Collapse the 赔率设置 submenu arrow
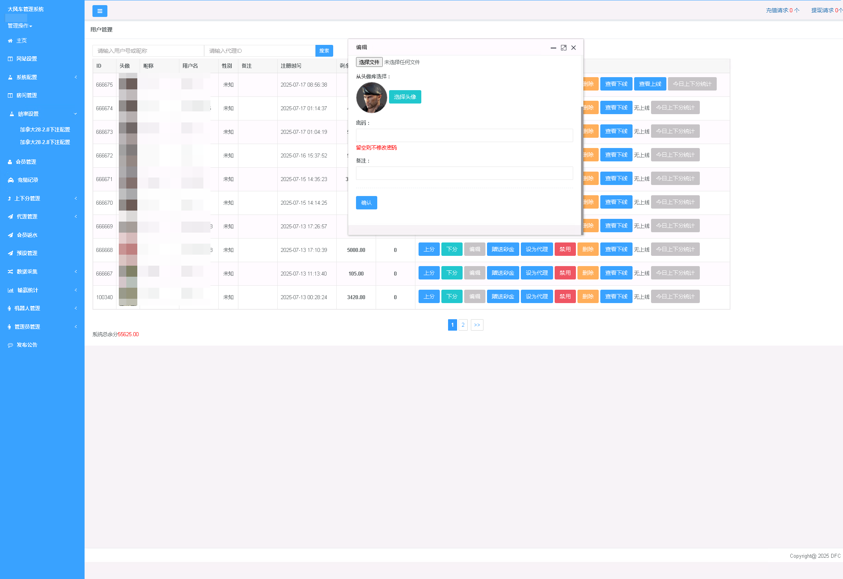843x579 pixels. pyautogui.click(x=76, y=114)
